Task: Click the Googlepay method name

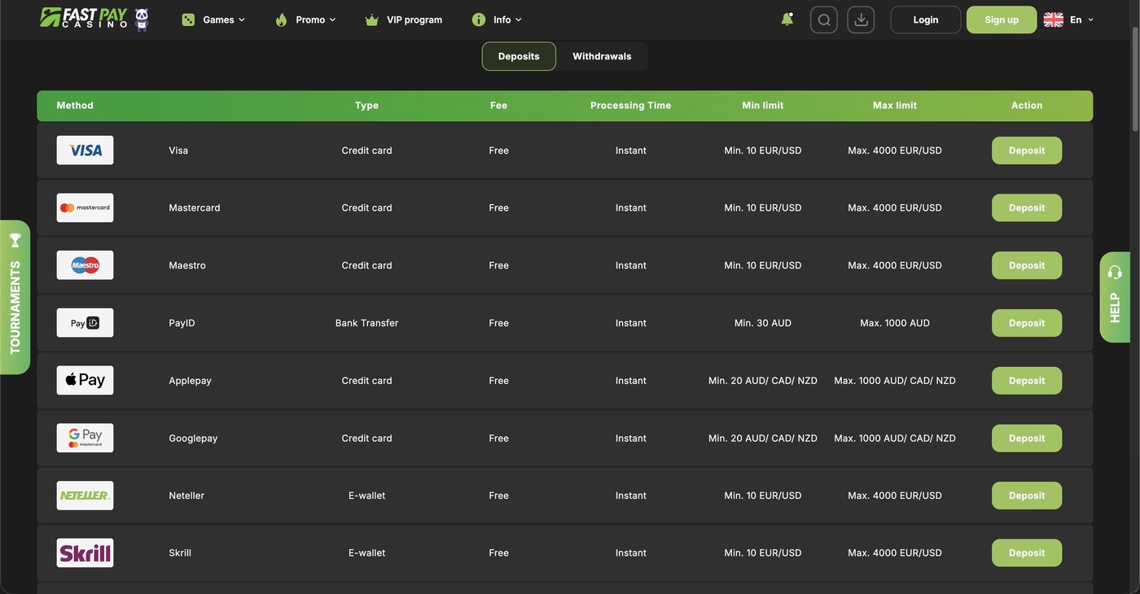Action: 194,439
